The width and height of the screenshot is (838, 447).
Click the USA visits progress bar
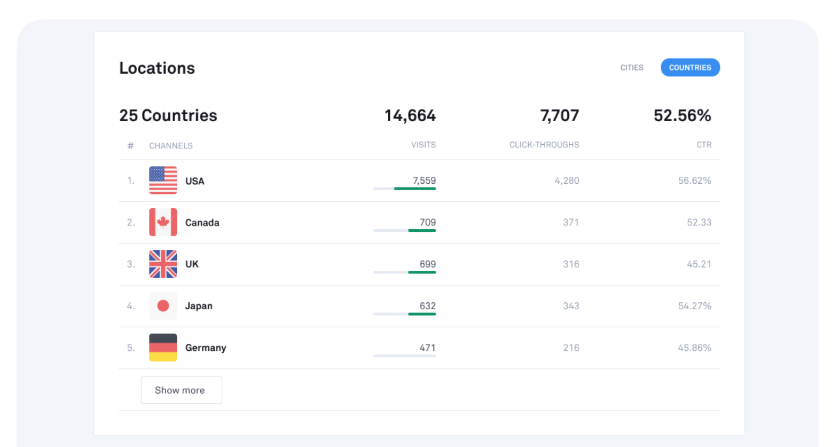[x=405, y=189]
